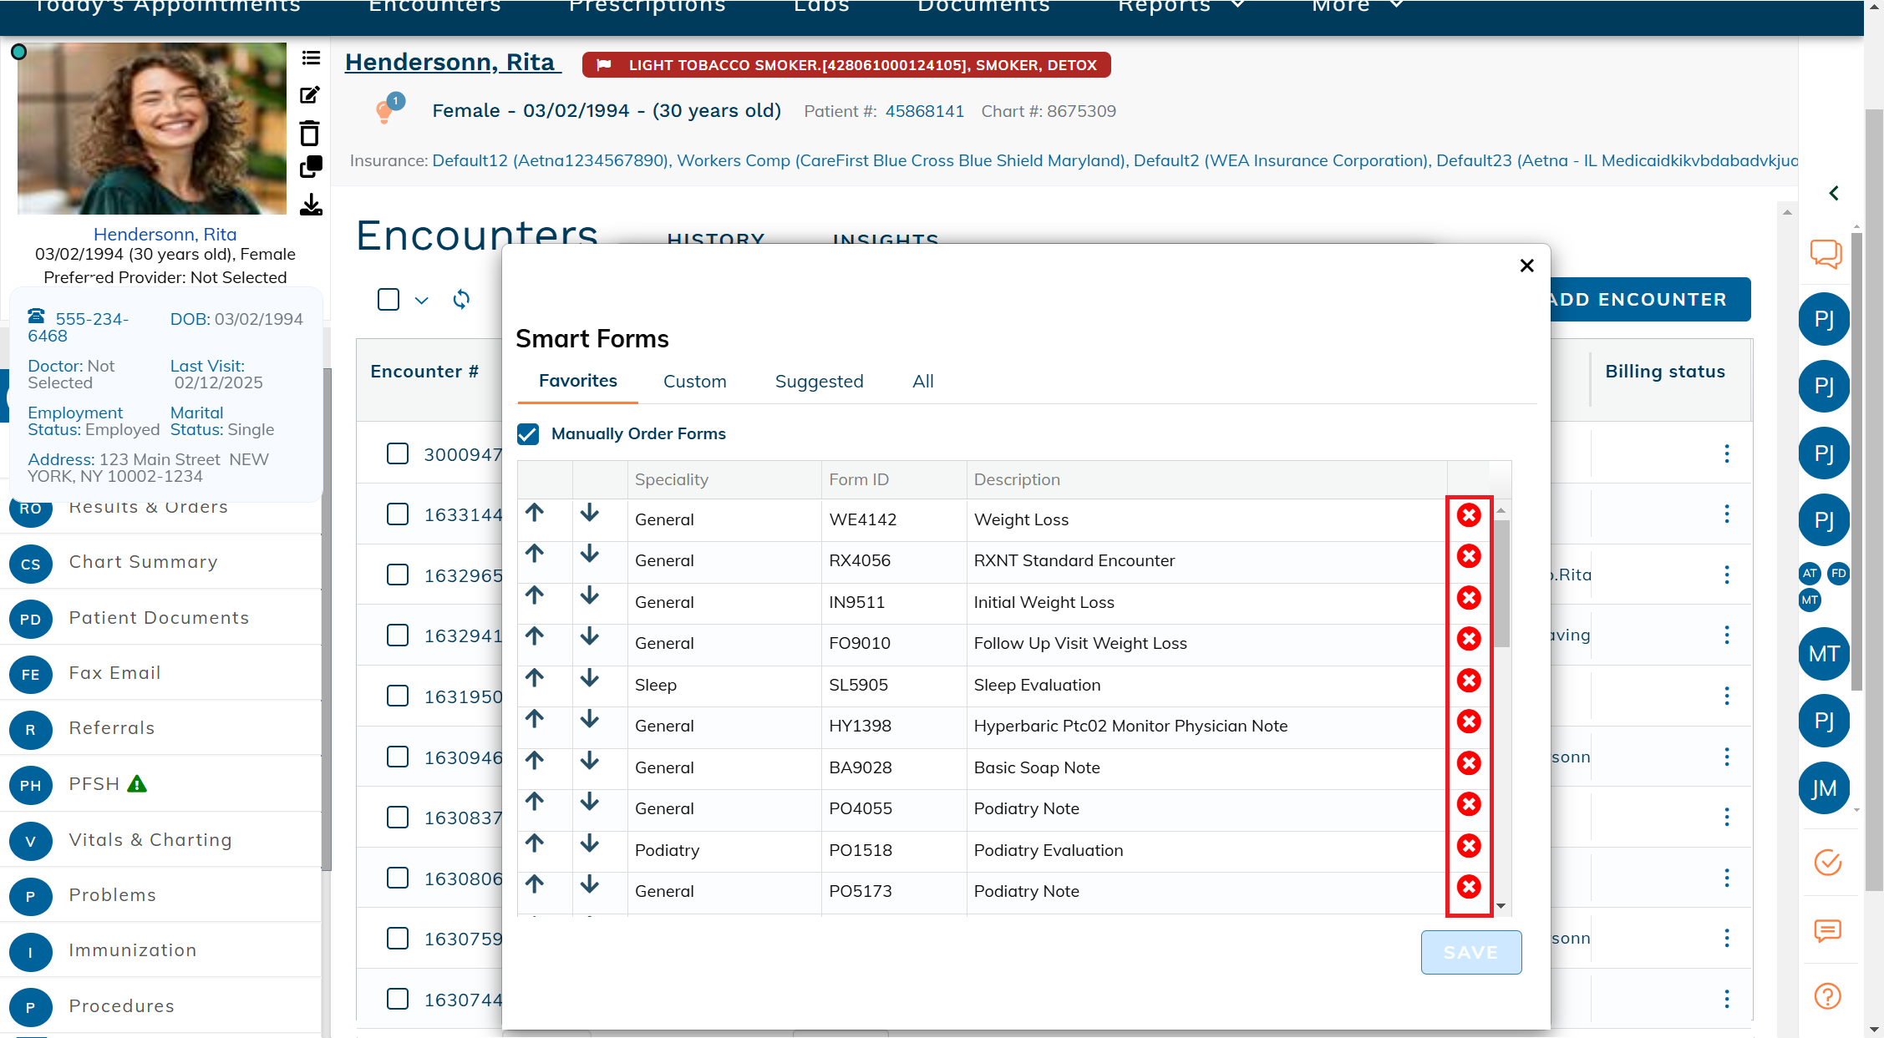
Task: Remove RXNT Standard Encounter from favorites
Action: click(1469, 556)
